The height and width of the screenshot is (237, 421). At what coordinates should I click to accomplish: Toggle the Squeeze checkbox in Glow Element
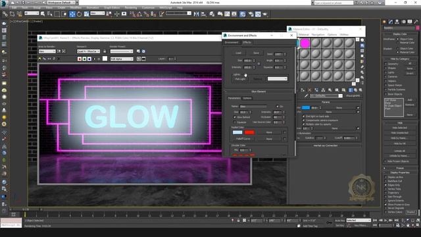235,122
